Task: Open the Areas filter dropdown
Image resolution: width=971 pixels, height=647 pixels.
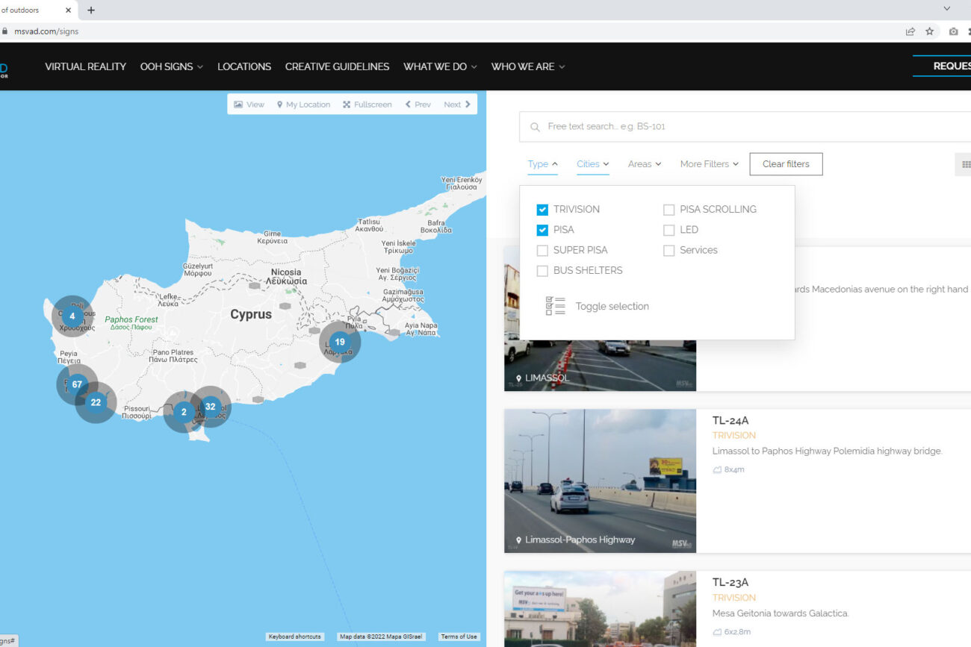Action: click(x=644, y=164)
